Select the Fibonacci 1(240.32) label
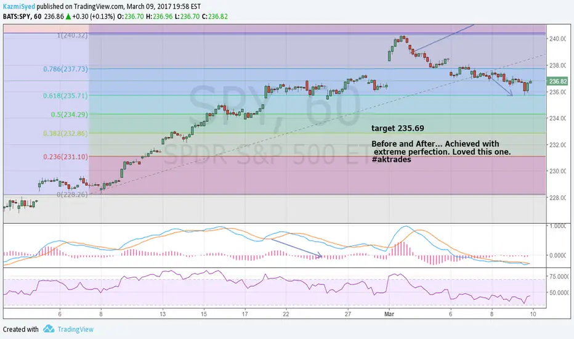 (x=72, y=36)
